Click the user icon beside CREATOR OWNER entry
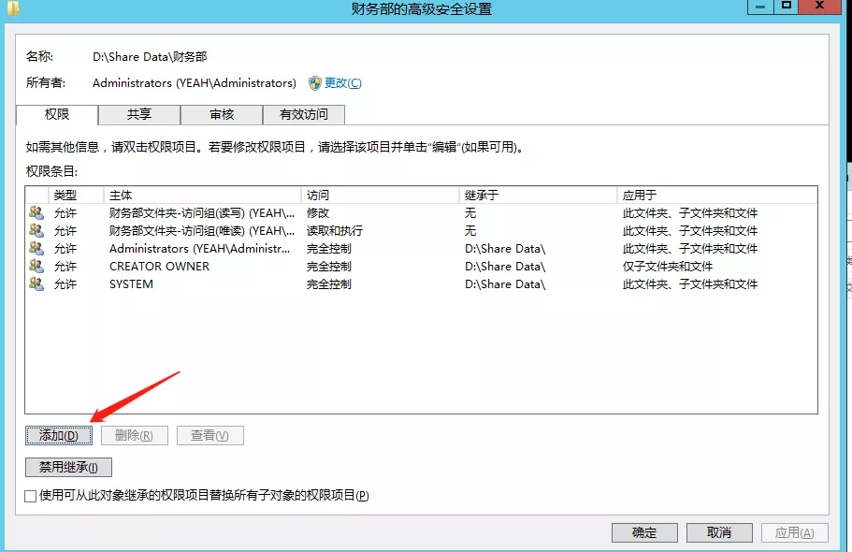The height and width of the screenshot is (552, 852). point(36,267)
